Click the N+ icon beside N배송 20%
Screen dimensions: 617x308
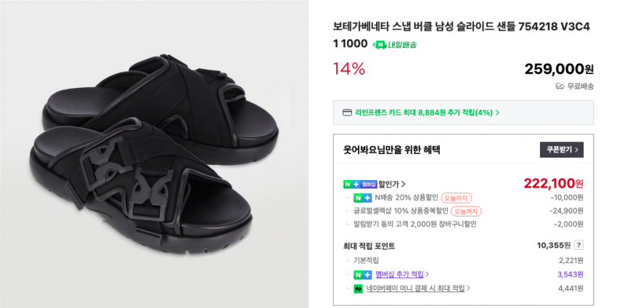tap(362, 198)
